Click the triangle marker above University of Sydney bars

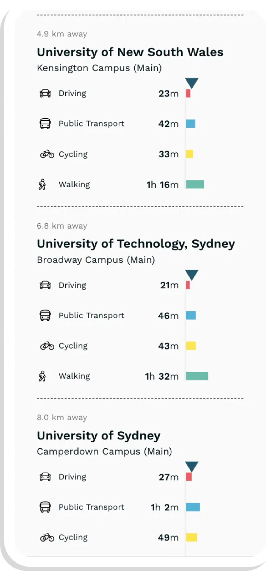tap(192, 467)
